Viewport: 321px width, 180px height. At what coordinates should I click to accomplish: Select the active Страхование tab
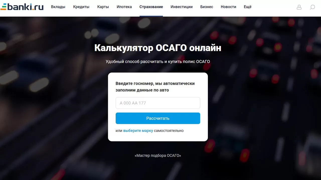[x=151, y=7]
